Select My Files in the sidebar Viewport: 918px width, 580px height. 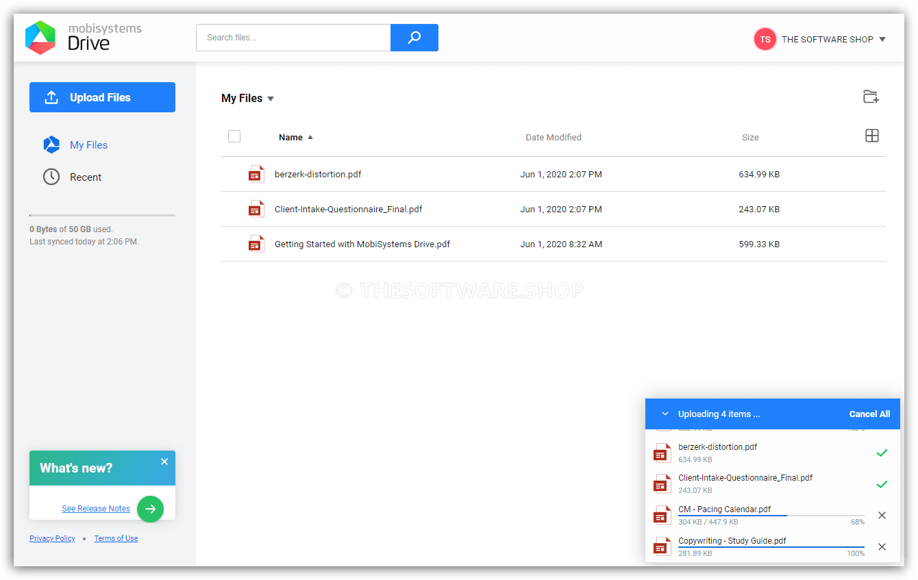(x=89, y=144)
